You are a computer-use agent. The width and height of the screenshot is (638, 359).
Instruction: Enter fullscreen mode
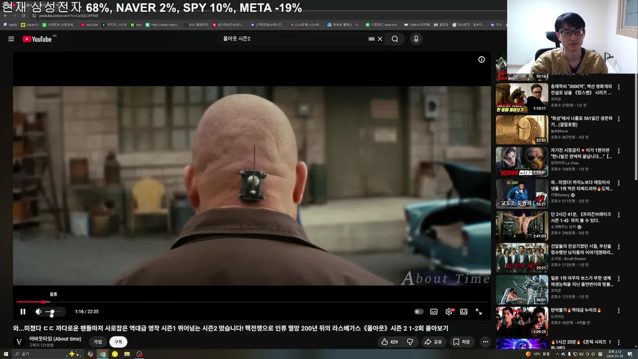click(478, 312)
